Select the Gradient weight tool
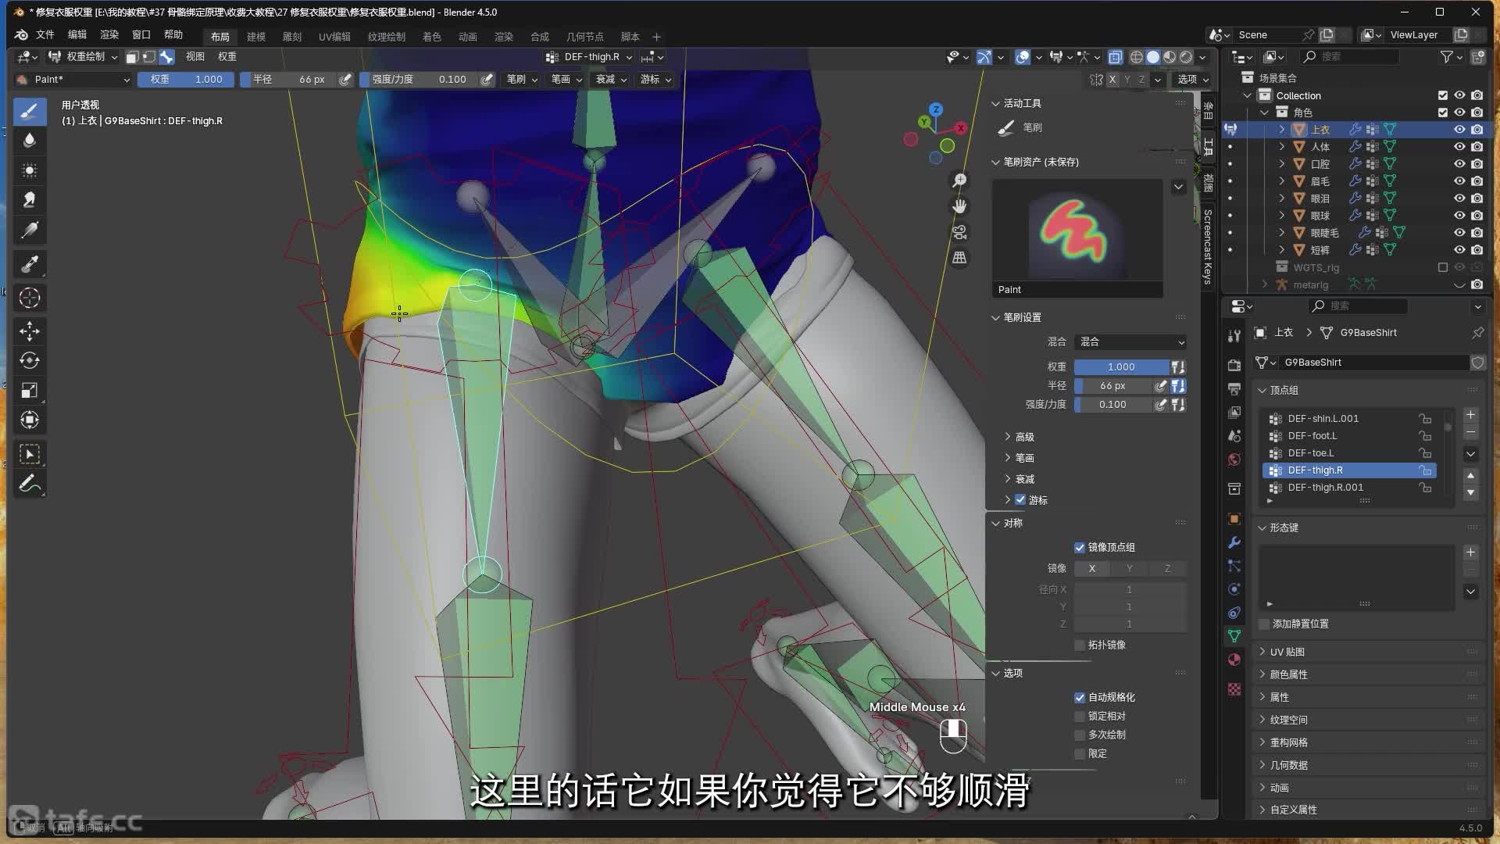1500x844 pixels. [x=30, y=231]
